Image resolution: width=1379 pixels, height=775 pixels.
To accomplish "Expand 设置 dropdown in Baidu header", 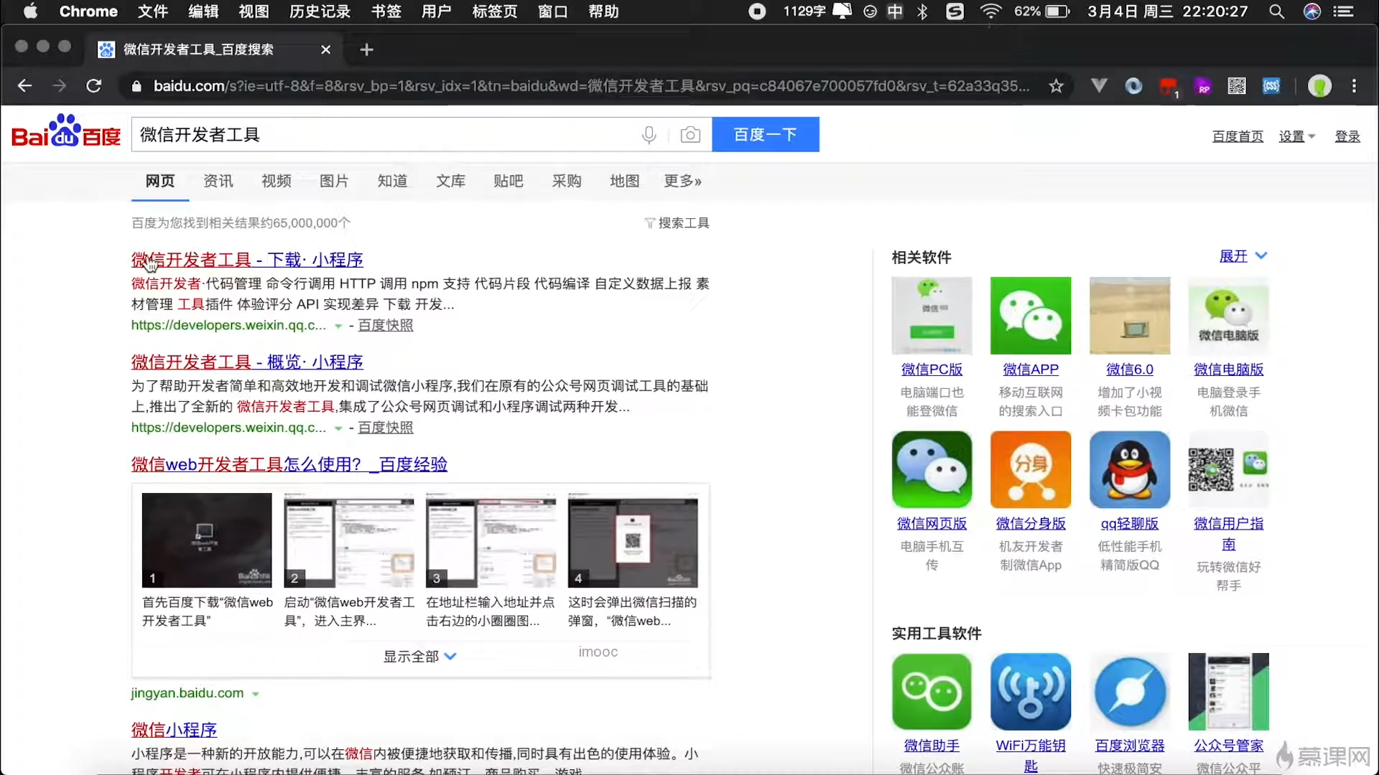I will 1297,136.
